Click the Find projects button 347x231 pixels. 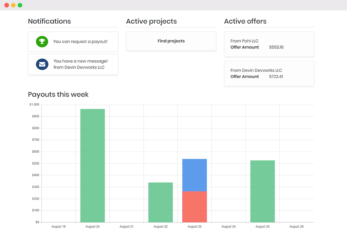171,41
